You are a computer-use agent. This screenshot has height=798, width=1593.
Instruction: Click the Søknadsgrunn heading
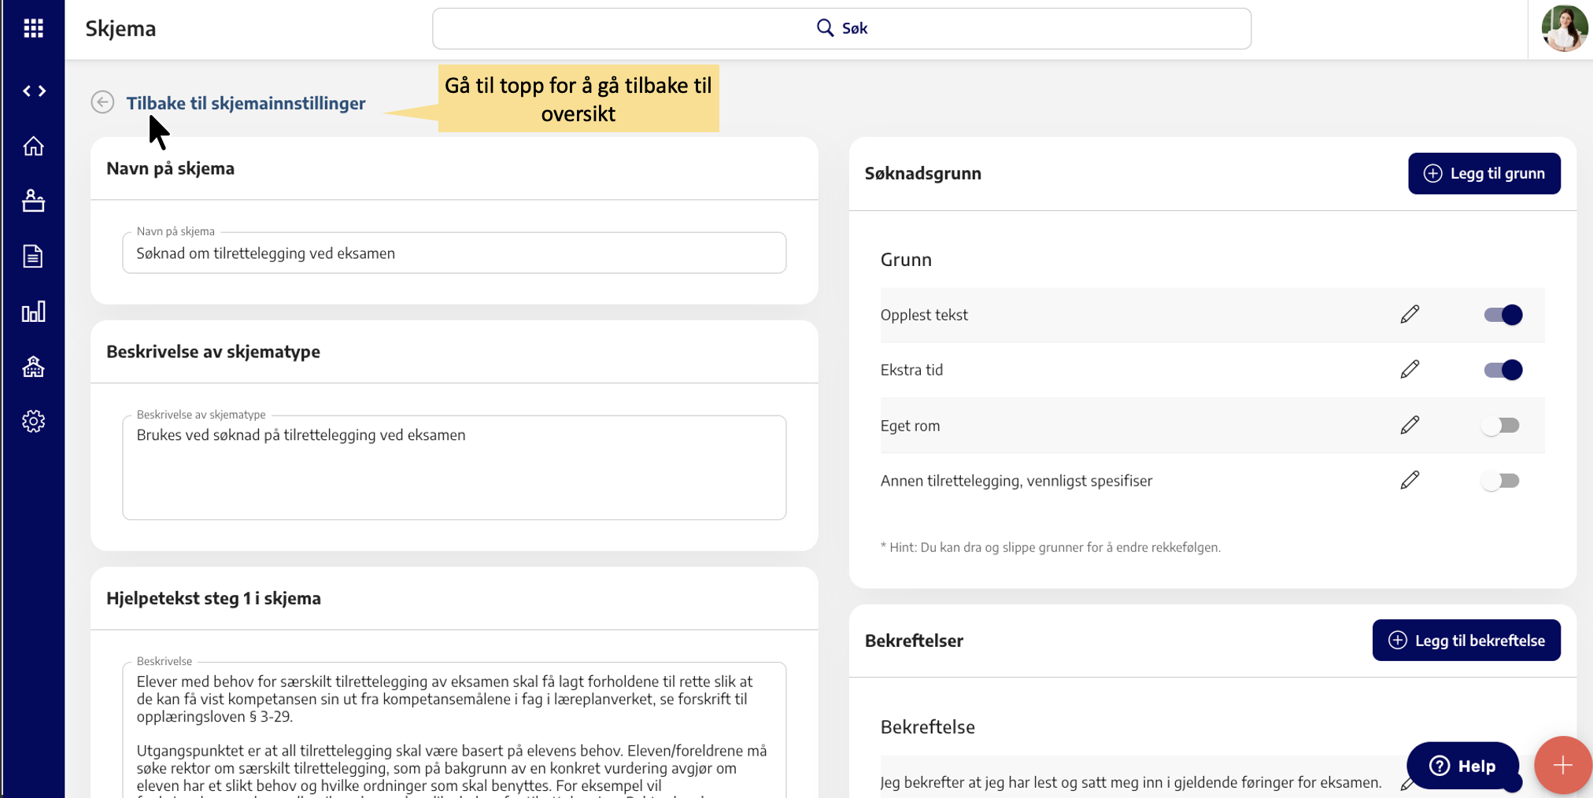point(922,173)
